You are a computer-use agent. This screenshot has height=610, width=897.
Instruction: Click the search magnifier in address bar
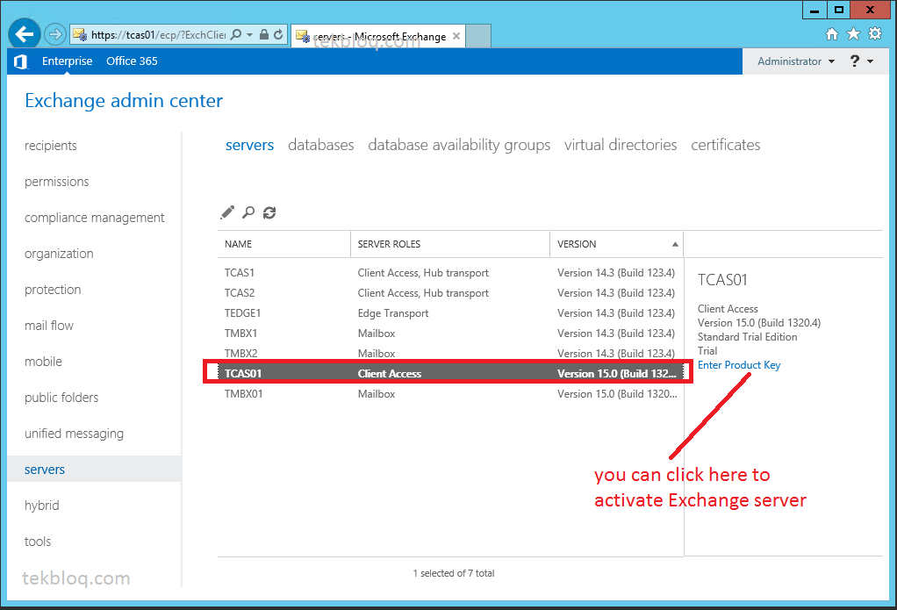pos(236,35)
